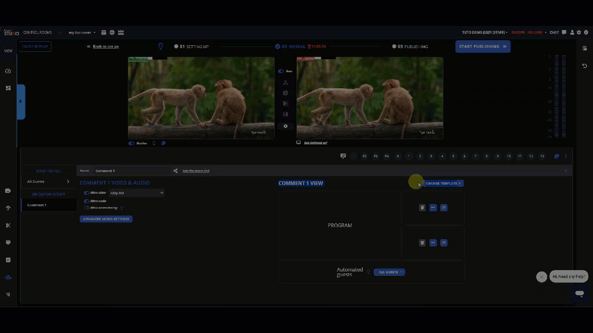
Task: Click the gear icon between the video previews
Action: [285, 126]
